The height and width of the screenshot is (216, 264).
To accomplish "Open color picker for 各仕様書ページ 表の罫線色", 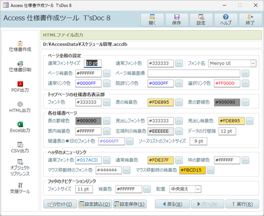I will click(x=107, y=121).
